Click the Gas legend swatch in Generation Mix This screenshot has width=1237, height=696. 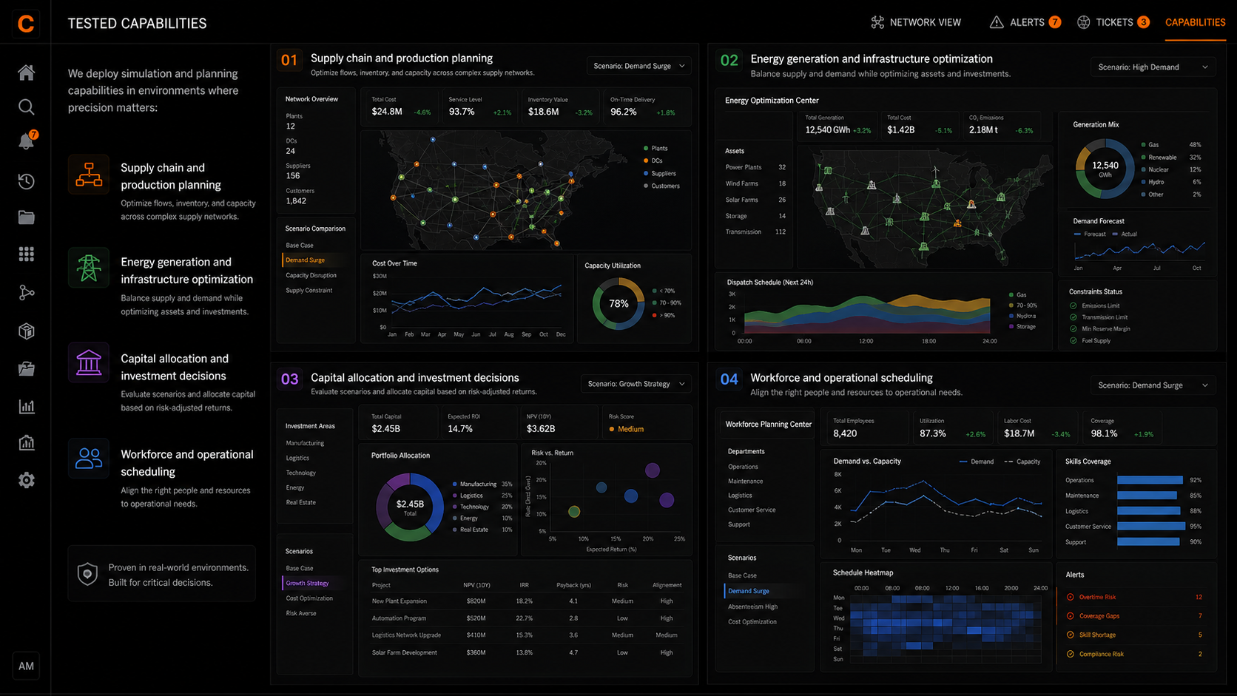(x=1144, y=145)
